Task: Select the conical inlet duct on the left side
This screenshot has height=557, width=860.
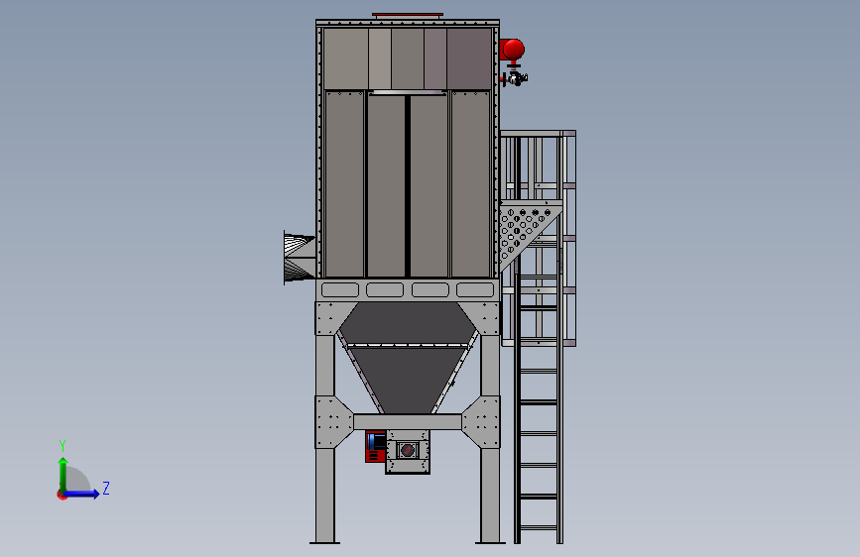Action: 300,258
